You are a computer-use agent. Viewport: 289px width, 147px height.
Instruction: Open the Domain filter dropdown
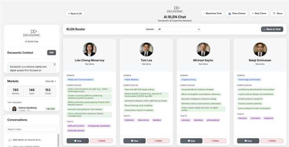click(178, 29)
